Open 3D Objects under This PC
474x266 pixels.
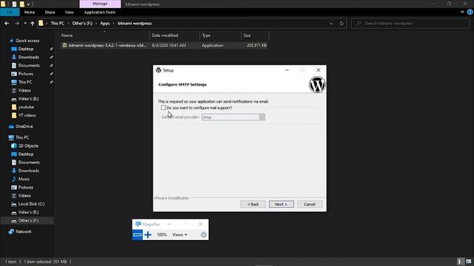[x=28, y=146]
